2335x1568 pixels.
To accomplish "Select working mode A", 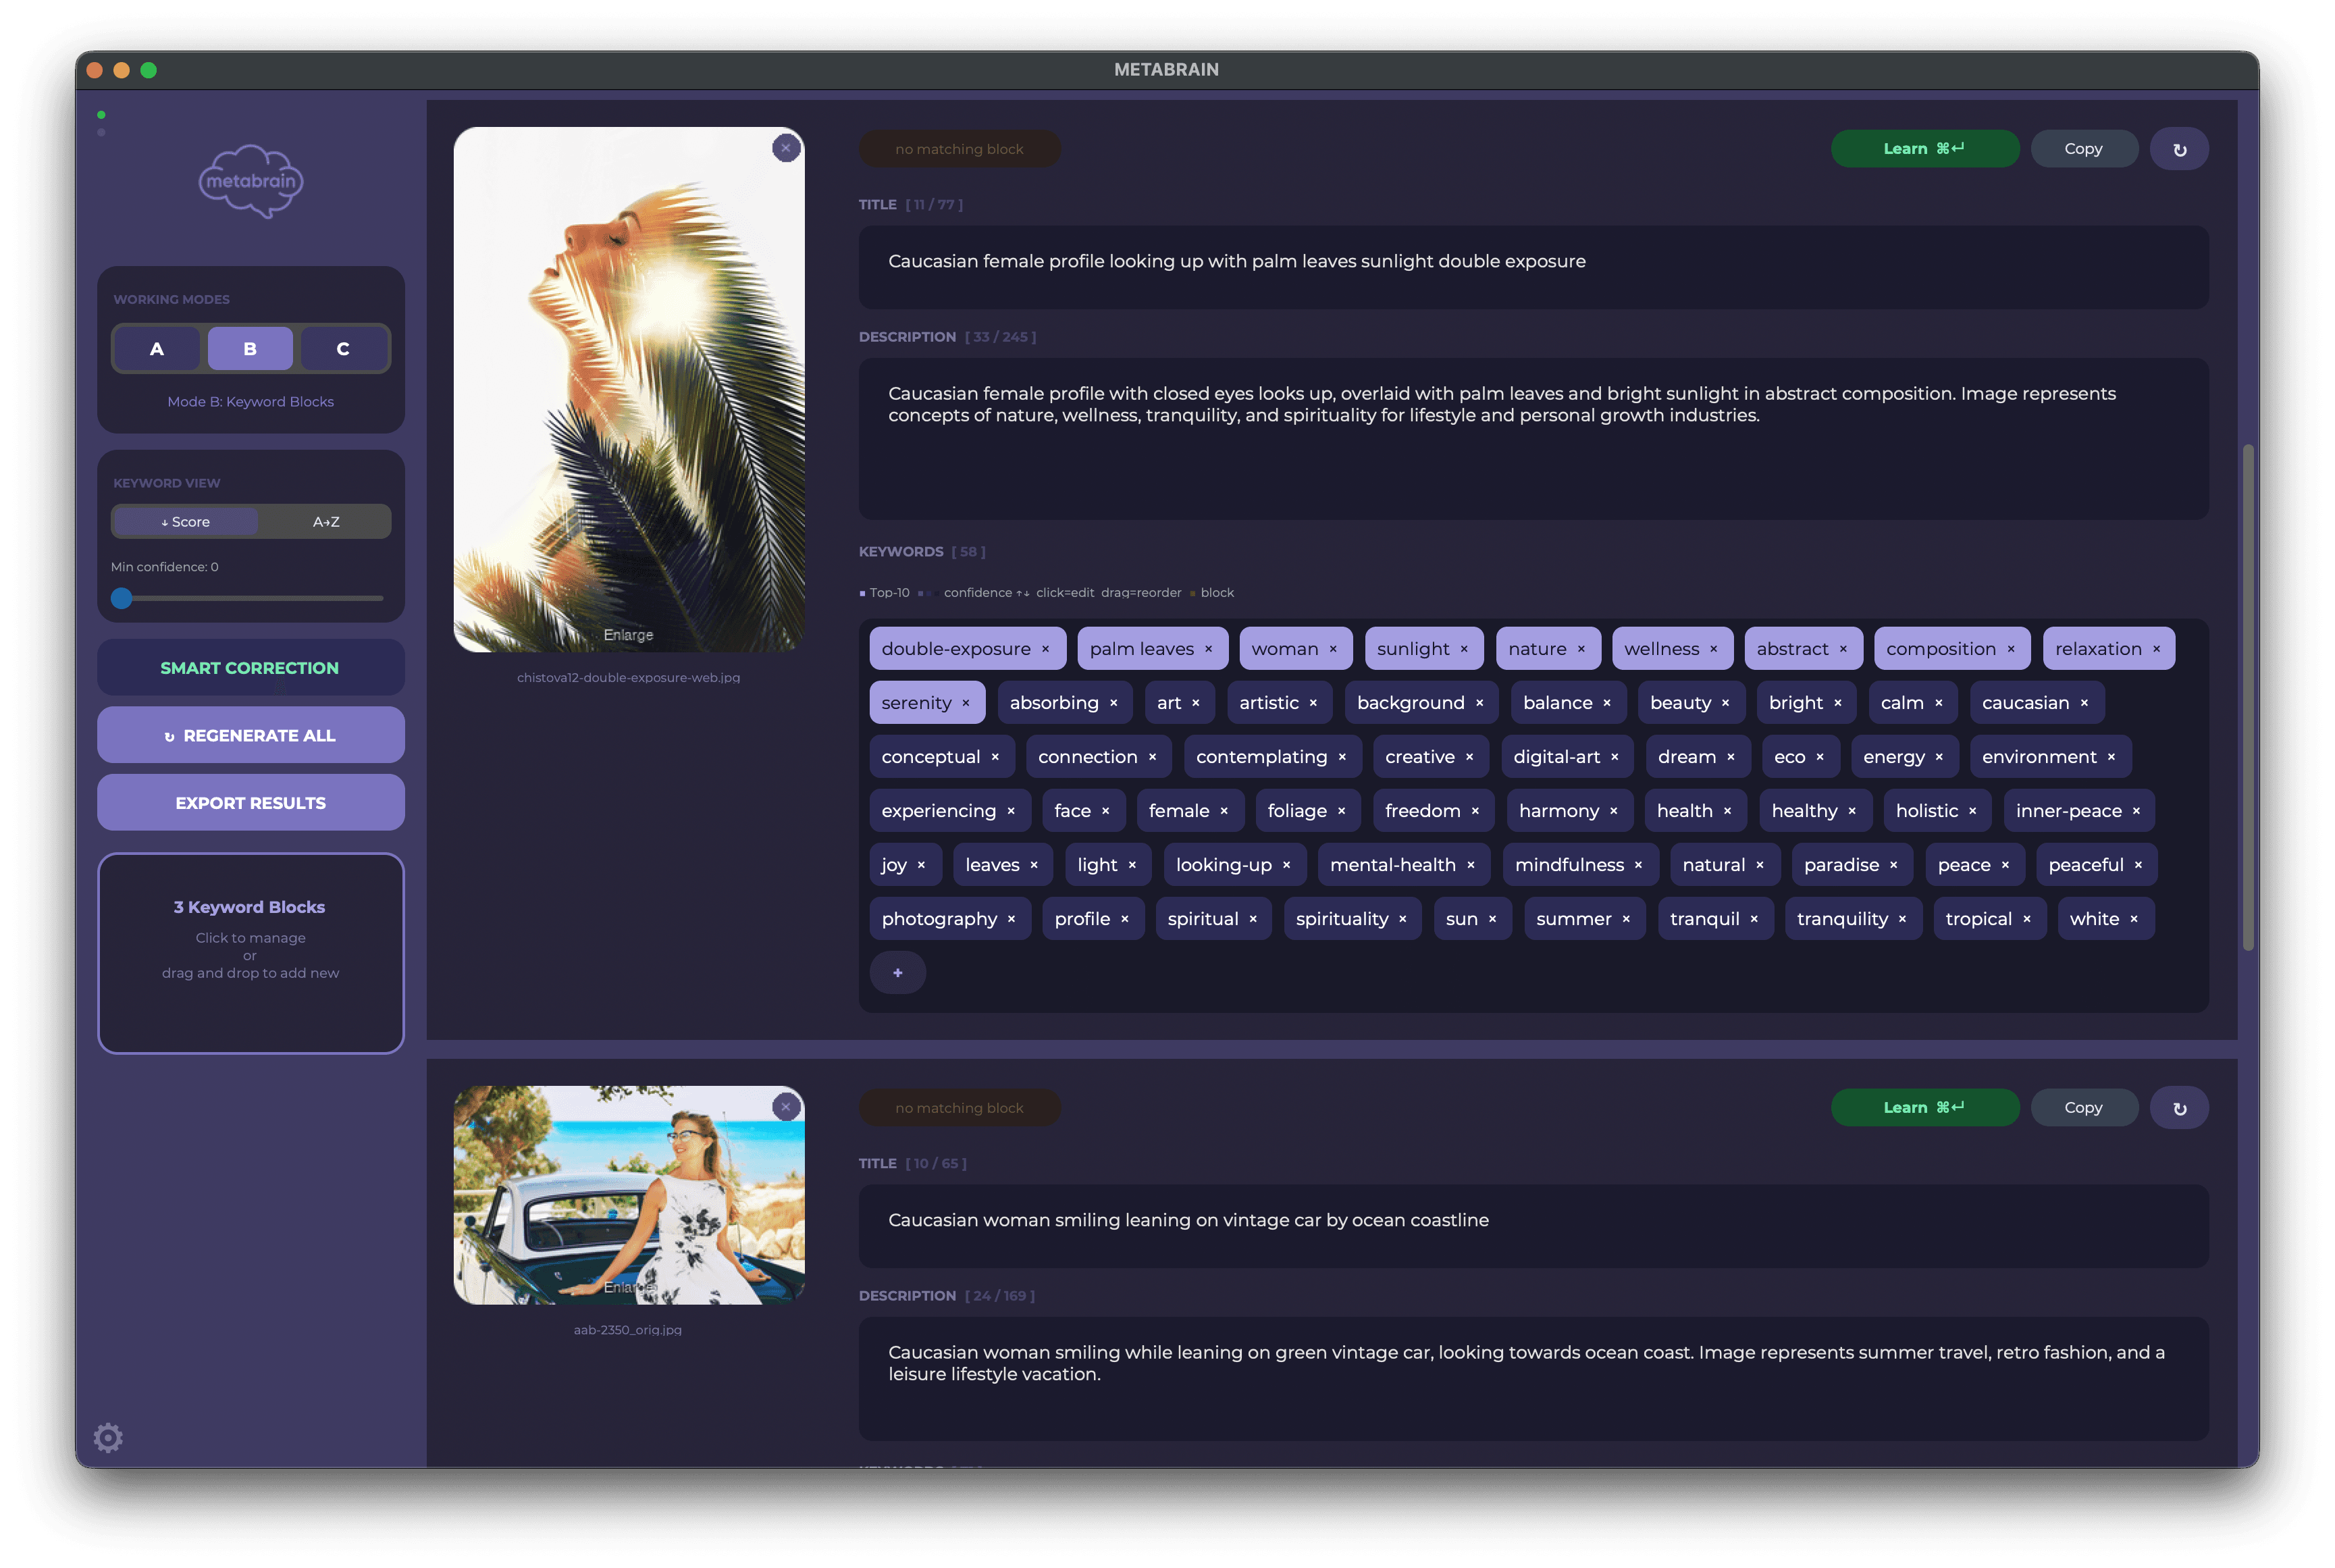I will click(x=157, y=348).
